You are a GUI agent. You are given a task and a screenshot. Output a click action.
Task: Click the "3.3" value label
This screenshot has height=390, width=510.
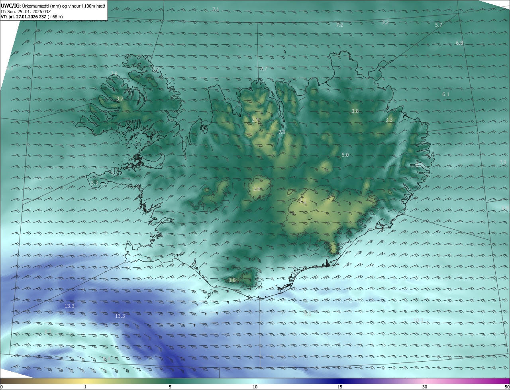(x=389, y=120)
